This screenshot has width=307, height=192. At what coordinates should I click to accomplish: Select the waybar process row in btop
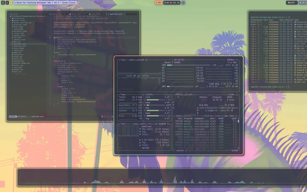[x=206, y=124]
